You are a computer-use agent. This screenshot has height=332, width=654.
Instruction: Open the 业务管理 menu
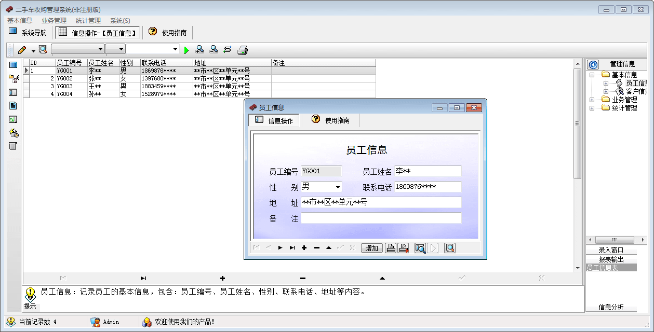54,21
